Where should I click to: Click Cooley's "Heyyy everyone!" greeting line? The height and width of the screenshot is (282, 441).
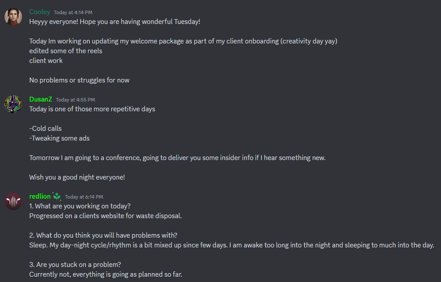(x=115, y=21)
